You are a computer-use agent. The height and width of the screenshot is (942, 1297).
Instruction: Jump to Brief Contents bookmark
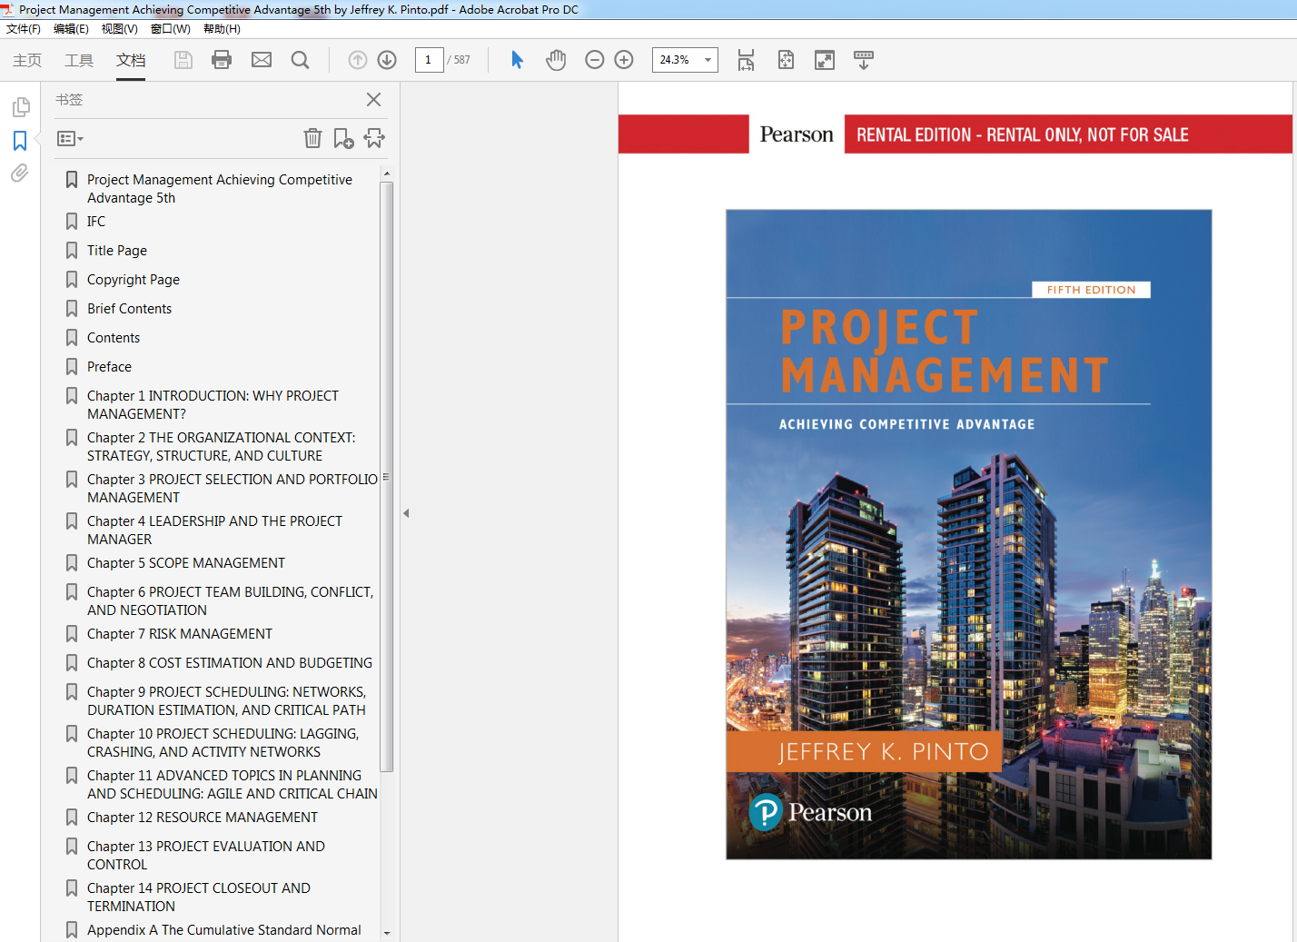[129, 309]
